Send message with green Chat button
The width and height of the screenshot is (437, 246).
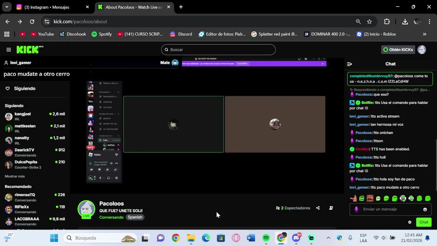pyautogui.click(x=424, y=222)
